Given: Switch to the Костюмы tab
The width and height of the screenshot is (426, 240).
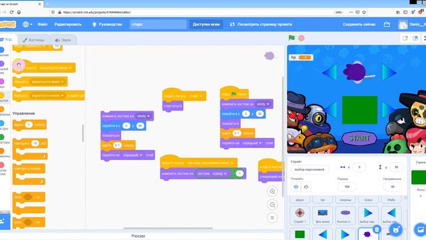Looking at the screenshot, I should (x=34, y=40).
